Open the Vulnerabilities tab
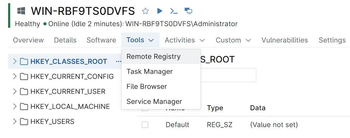The width and height of the screenshot is (350, 138). [285, 40]
